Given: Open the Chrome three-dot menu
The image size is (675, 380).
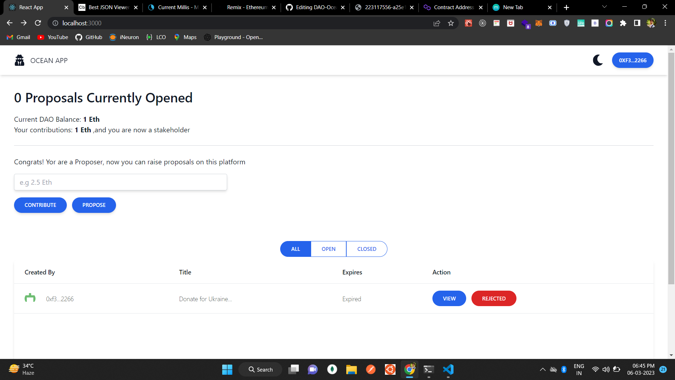Looking at the screenshot, I should coord(665,23).
